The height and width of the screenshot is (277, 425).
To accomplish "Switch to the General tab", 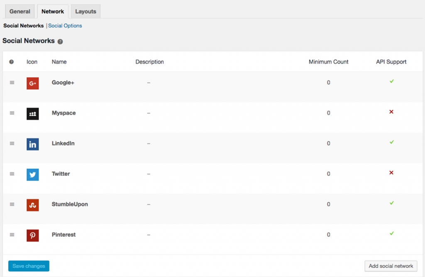I will click(x=20, y=12).
